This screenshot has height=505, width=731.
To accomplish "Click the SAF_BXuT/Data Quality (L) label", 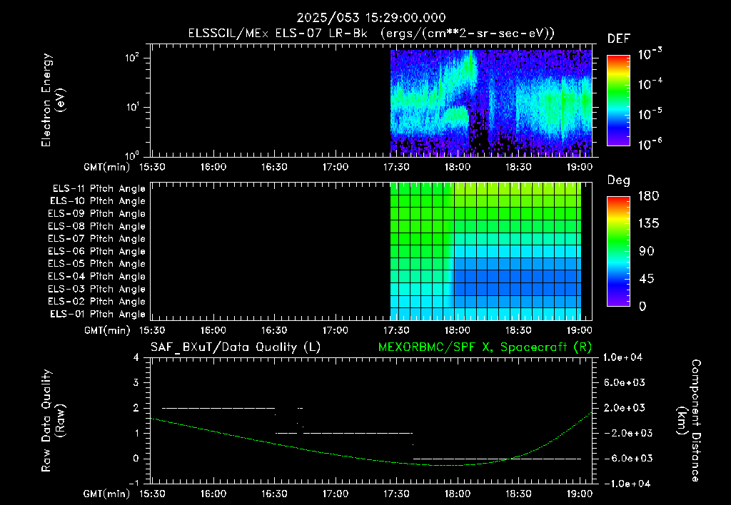I will click(x=236, y=347).
